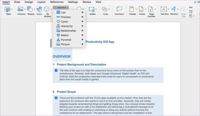
Task: Click info icon beside Project Scope text
Action: (56, 98)
